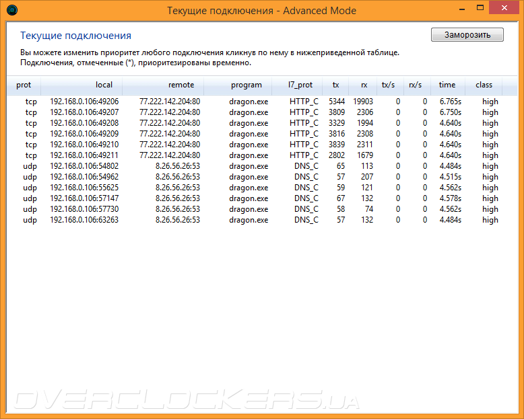Viewport: 524px width, 419px height.
Task: Sort by the tx/s column header
Action: (391, 85)
